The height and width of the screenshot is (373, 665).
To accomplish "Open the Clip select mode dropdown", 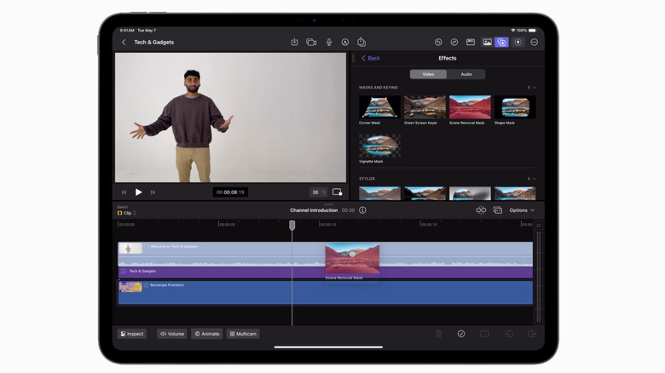I will 127,213.
